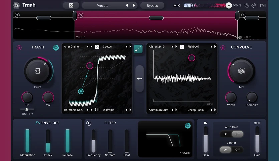This screenshot has width=279, height=161.
Task: Click the teal modulation icon in filter display
Action: [188, 126]
